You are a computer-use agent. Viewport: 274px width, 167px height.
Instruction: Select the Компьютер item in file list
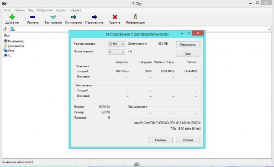[14, 41]
